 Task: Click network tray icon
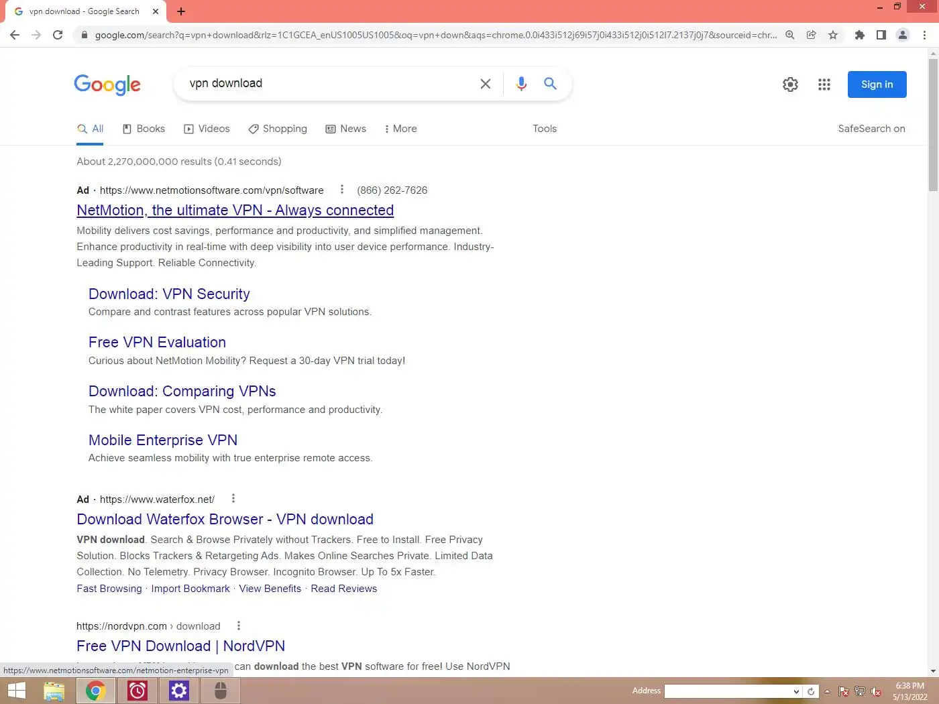[860, 691]
